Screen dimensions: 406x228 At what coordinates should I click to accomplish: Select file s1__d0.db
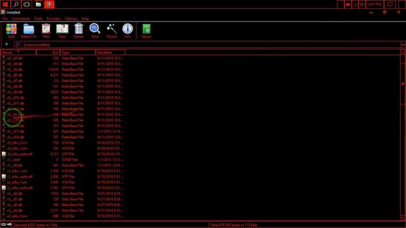pyautogui.click(x=15, y=165)
